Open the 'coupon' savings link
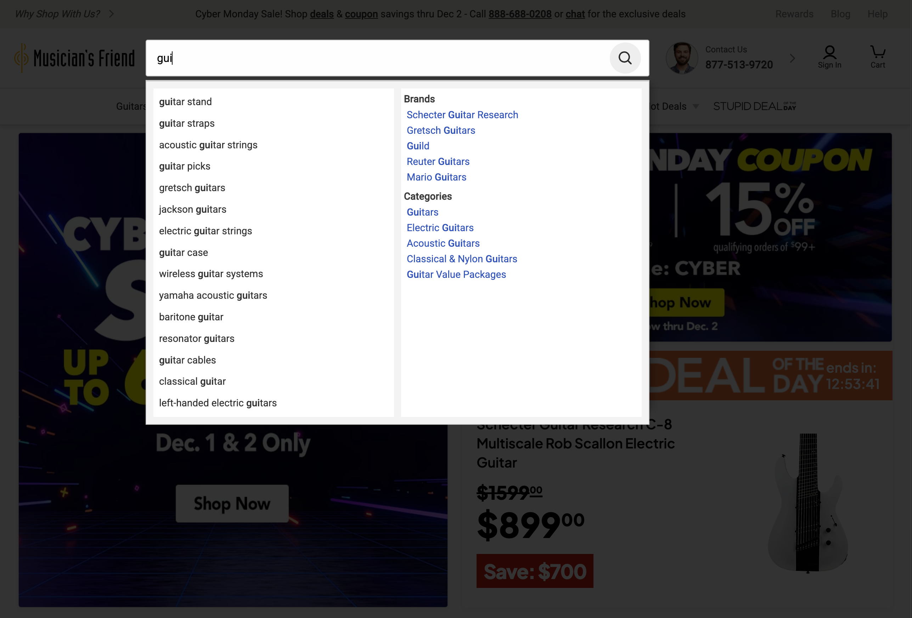The height and width of the screenshot is (618, 912). click(x=361, y=14)
